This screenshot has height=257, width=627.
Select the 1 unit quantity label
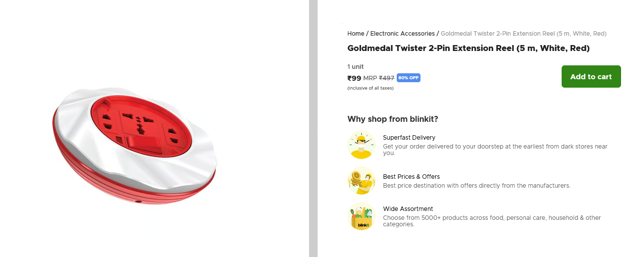click(355, 67)
